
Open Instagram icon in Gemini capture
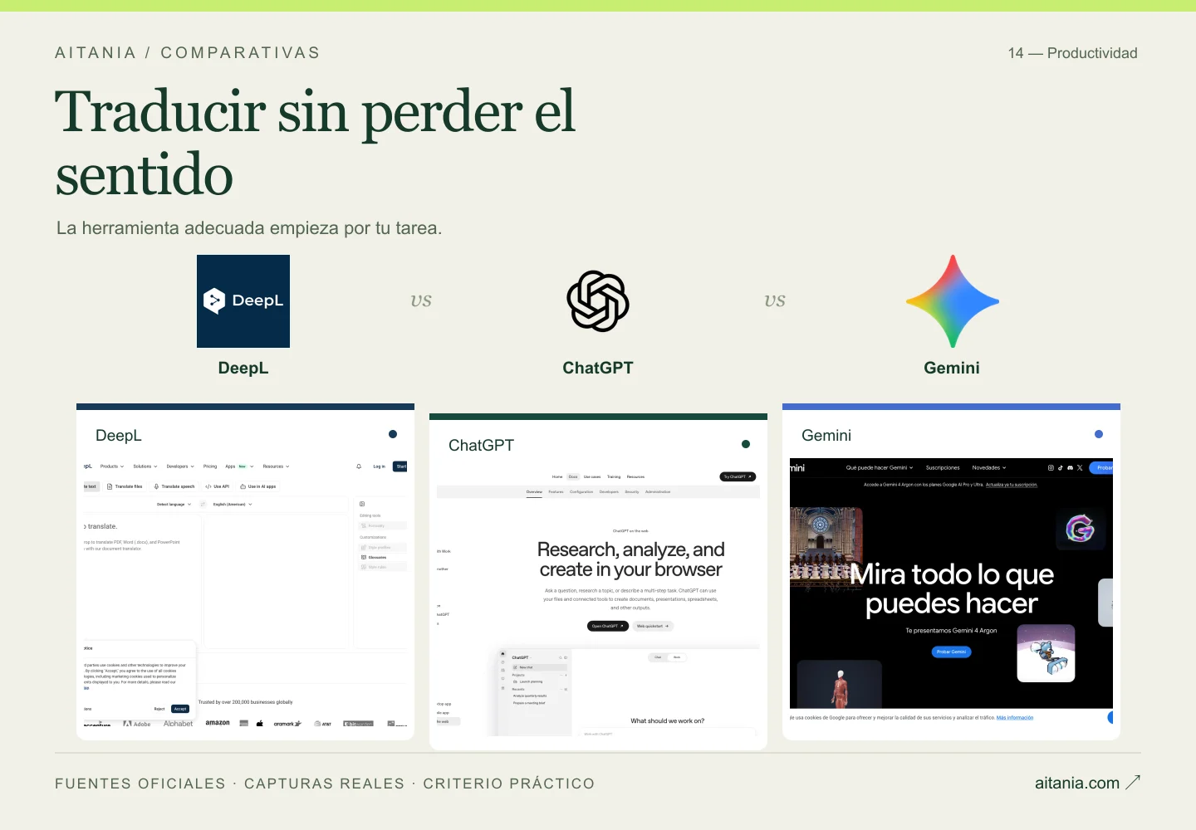pos(1051,468)
